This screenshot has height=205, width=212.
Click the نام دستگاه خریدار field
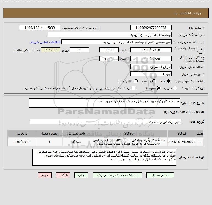(110, 35)
